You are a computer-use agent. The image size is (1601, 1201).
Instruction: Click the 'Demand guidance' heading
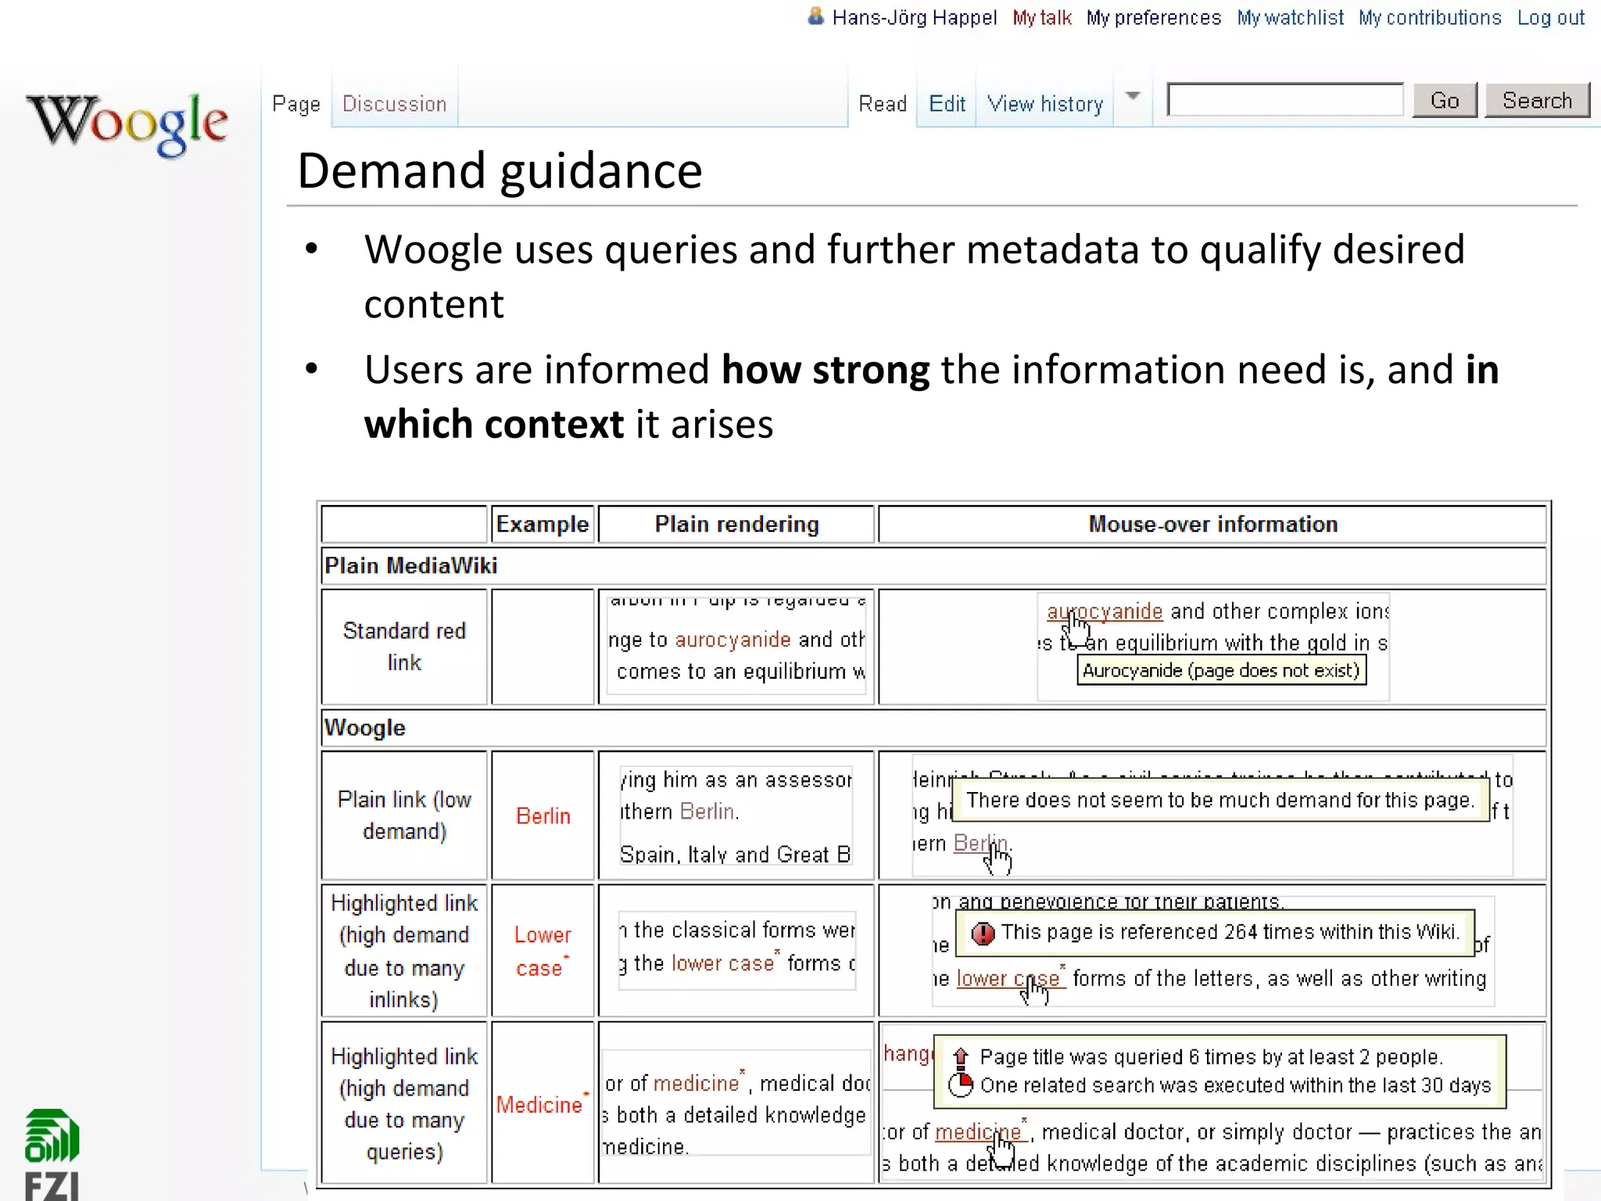(x=500, y=170)
